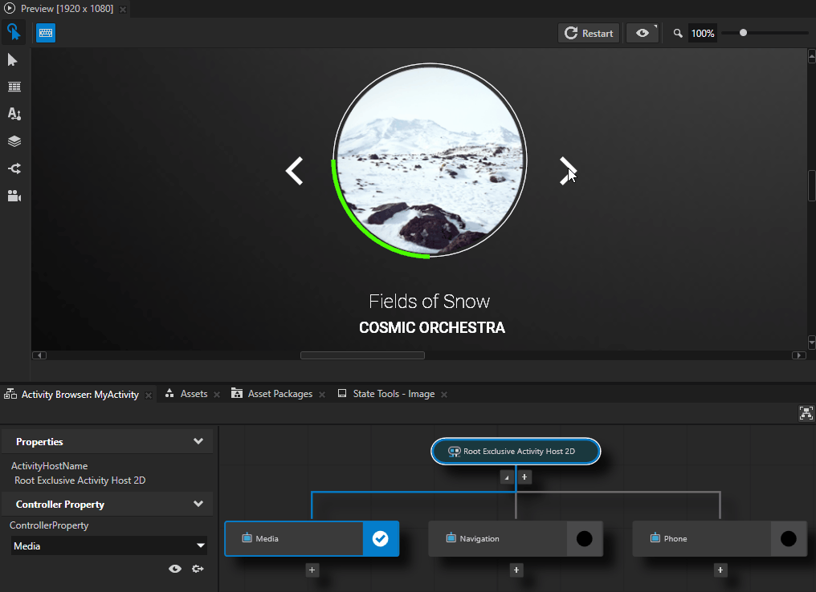Click the camera tool icon in the sidebar
This screenshot has height=592, width=816.
point(13,196)
